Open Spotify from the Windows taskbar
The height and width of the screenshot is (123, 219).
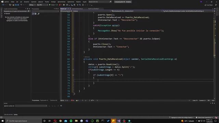(71, 121)
